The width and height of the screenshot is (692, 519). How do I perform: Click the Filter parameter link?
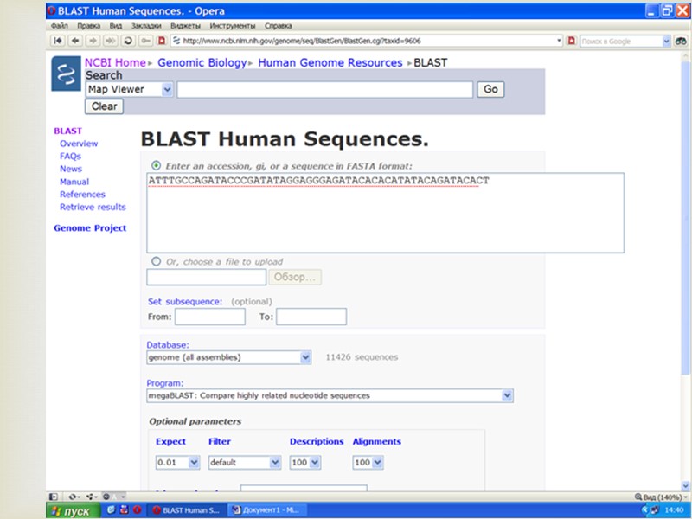pos(220,441)
